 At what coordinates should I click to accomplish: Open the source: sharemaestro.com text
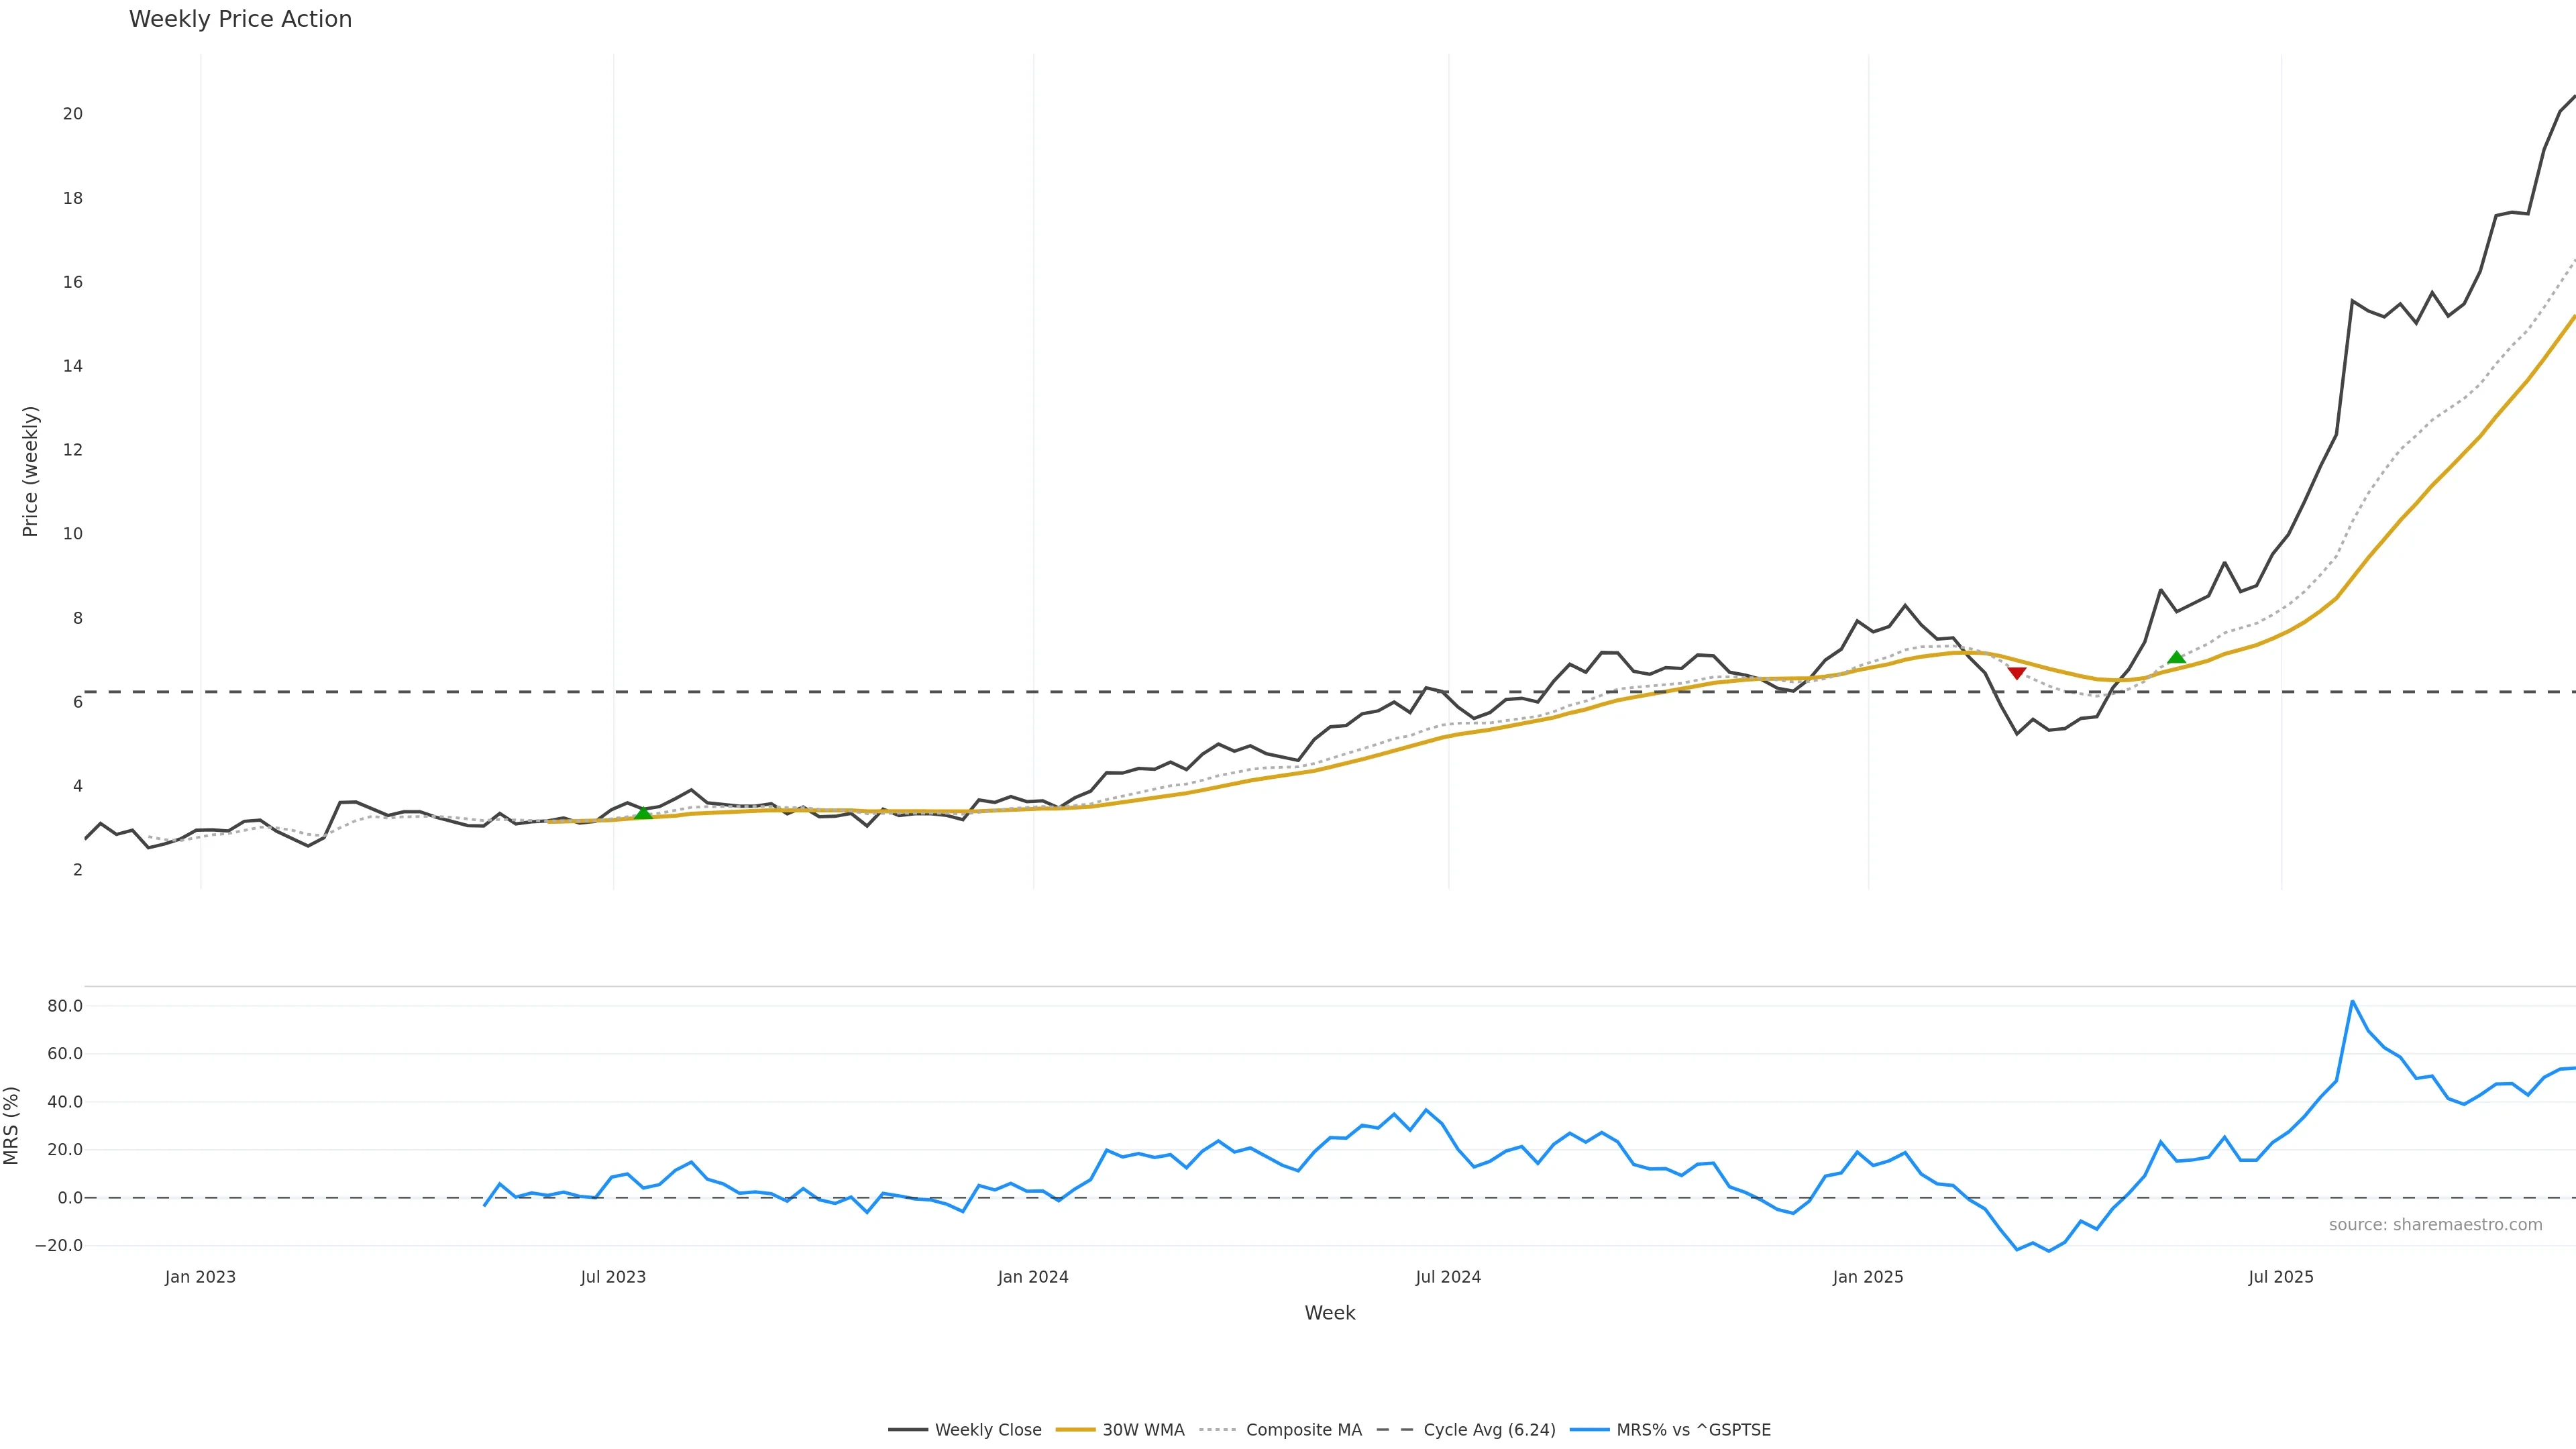point(2435,1225)
